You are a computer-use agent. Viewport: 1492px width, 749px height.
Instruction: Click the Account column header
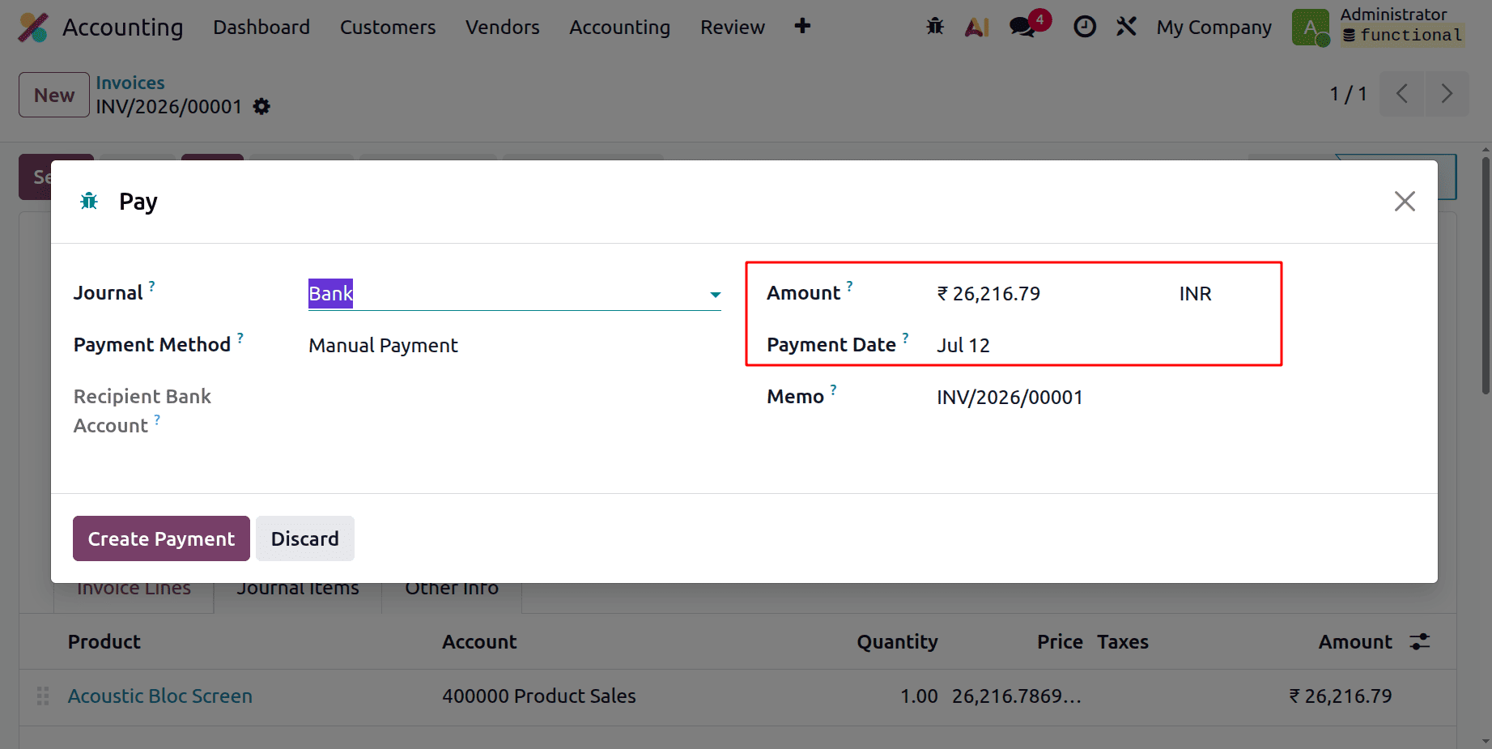479,642
